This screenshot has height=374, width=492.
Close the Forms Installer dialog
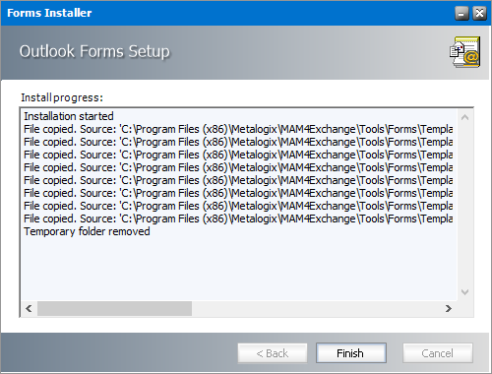coord(479,14)
